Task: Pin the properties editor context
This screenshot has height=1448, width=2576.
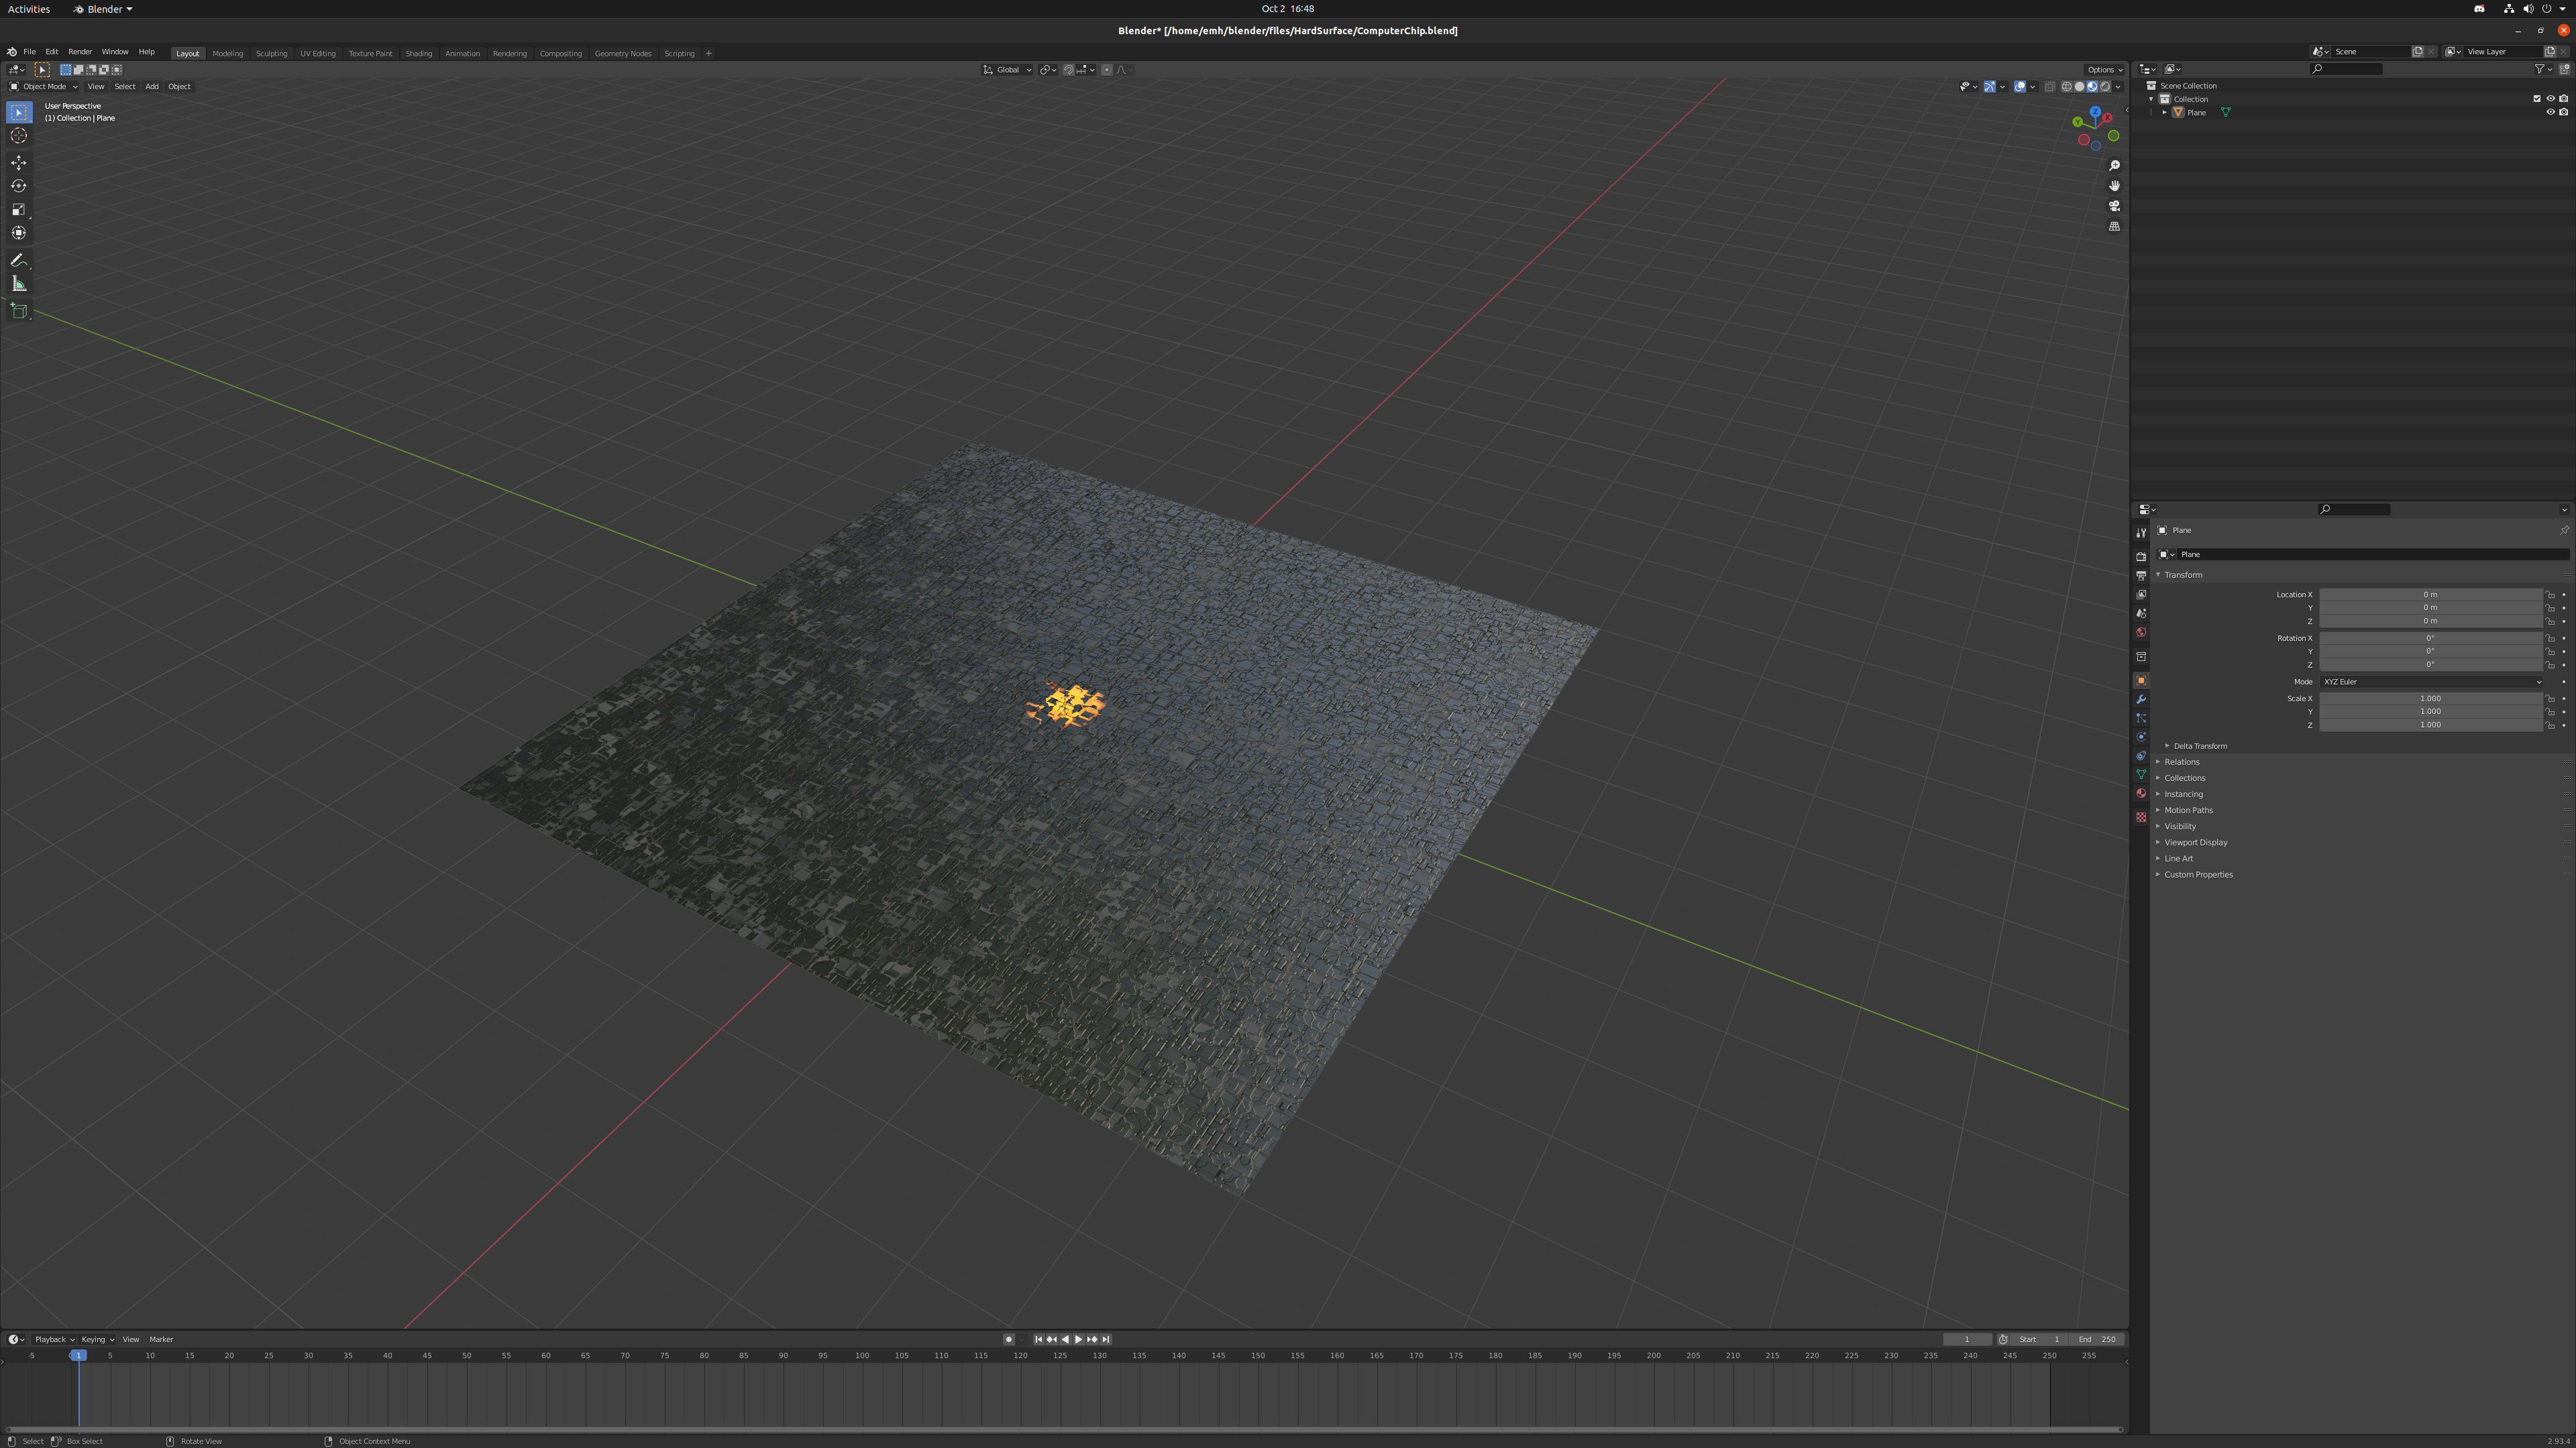Action: 2564,531
